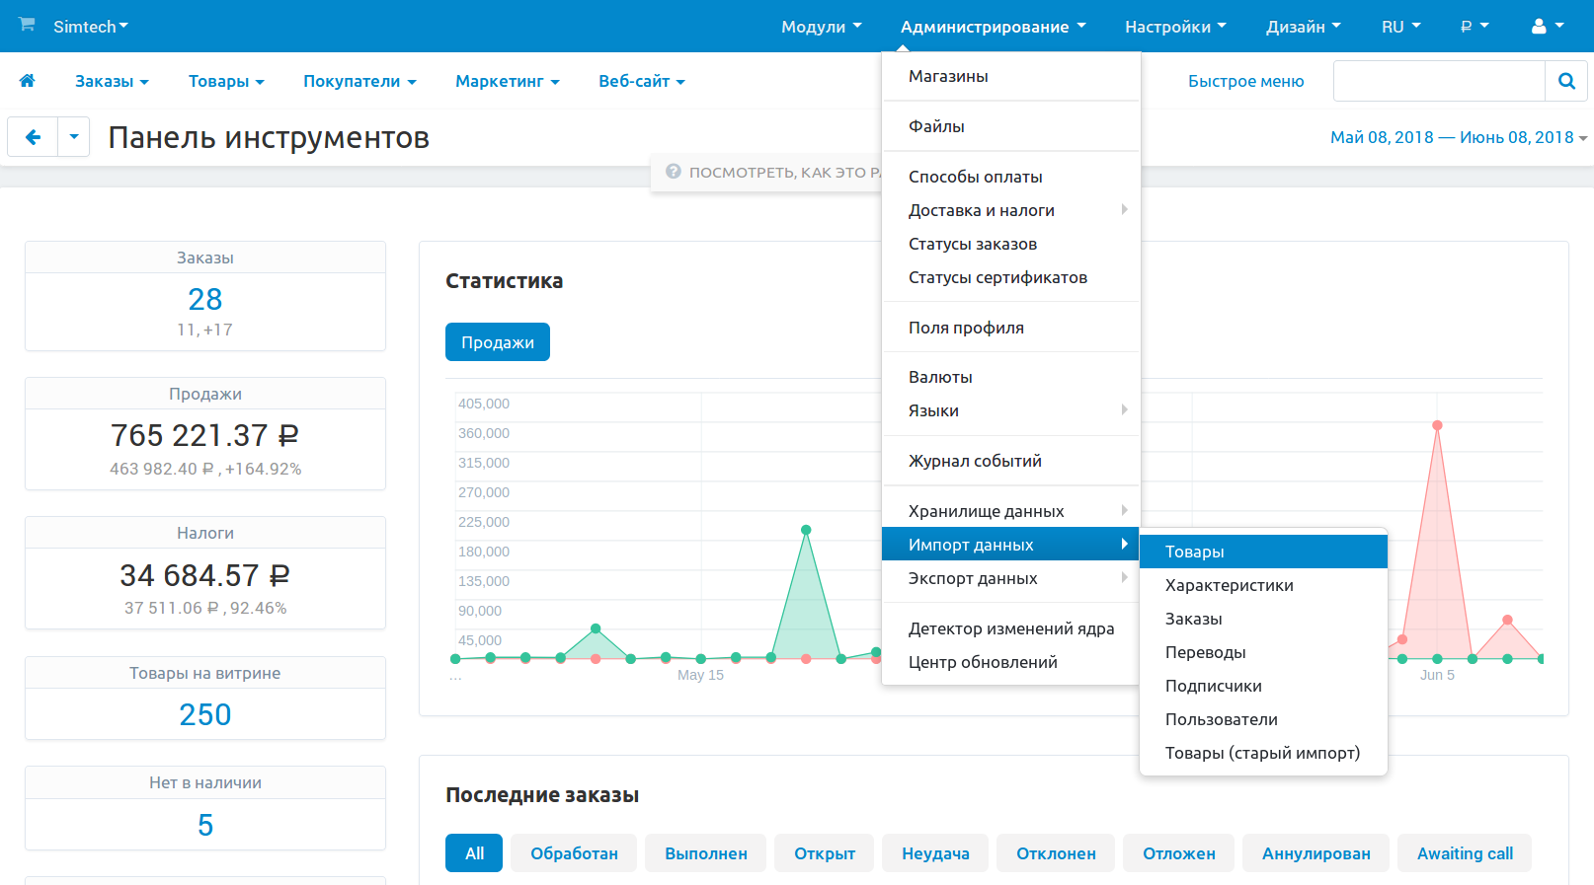Select Пользователи in import submenu
This screenshot has width=1594, height=885.
(x=1221, y=719)
